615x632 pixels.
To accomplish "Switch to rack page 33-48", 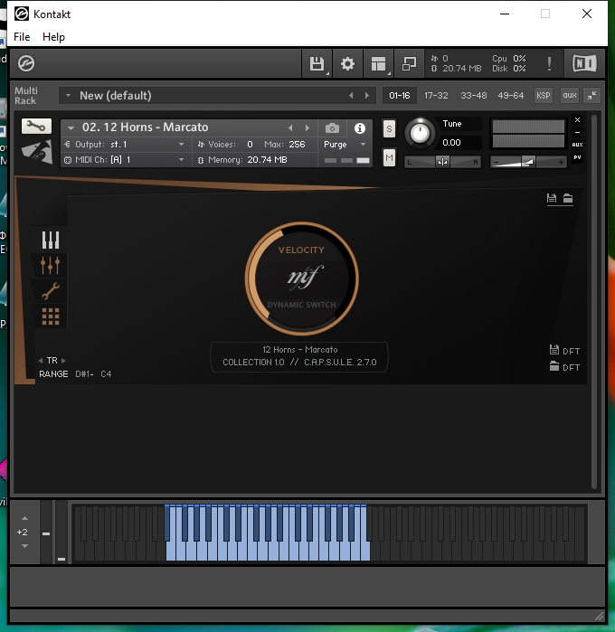I will coord(473,96).
